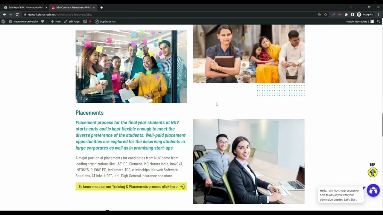Click the purple feather extension icon
The image size is (383, 215).
click(333, 14)
